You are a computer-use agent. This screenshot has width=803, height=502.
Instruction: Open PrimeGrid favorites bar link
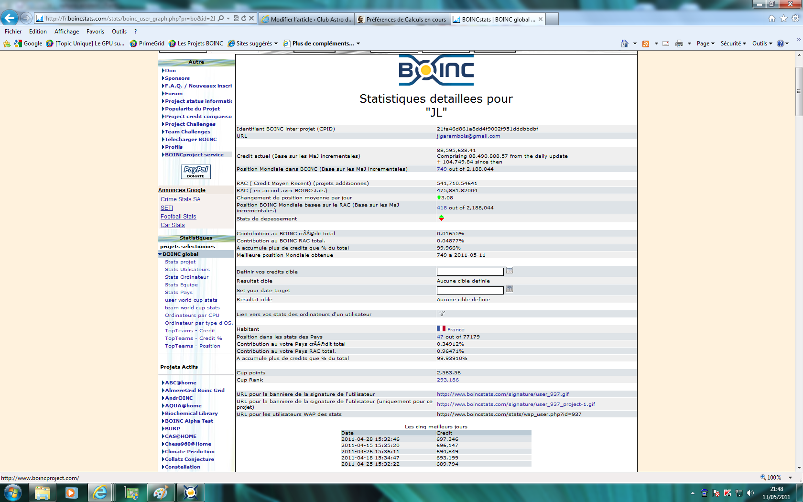[147, 44]
